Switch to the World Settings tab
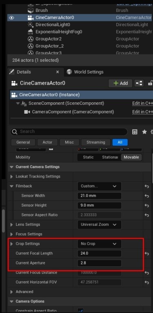The width and height of the screenshot is (153, 313). click(89, 72)
